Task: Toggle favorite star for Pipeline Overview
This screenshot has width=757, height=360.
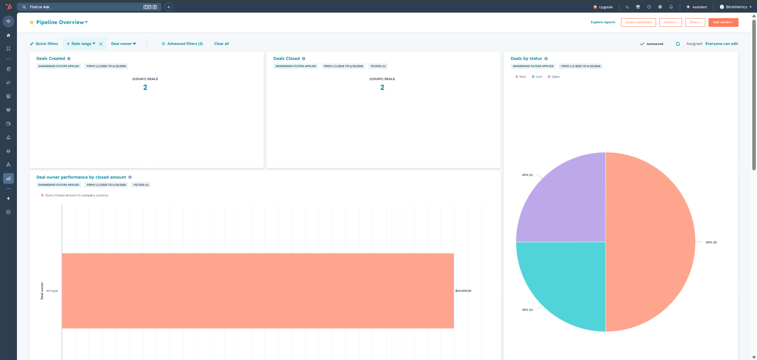Action: [x=32, y=22]
